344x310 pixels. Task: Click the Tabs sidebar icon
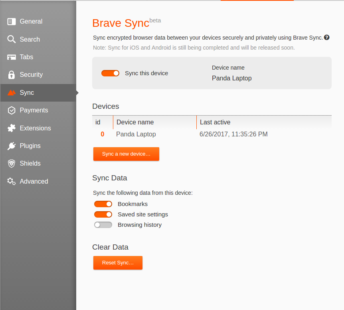coord(12,57)
